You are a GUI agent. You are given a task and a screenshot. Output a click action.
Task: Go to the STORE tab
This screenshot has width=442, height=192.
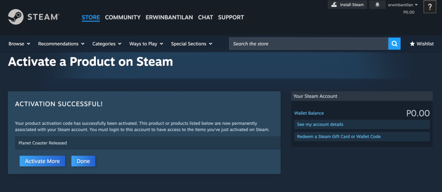(x=91, y=18)
